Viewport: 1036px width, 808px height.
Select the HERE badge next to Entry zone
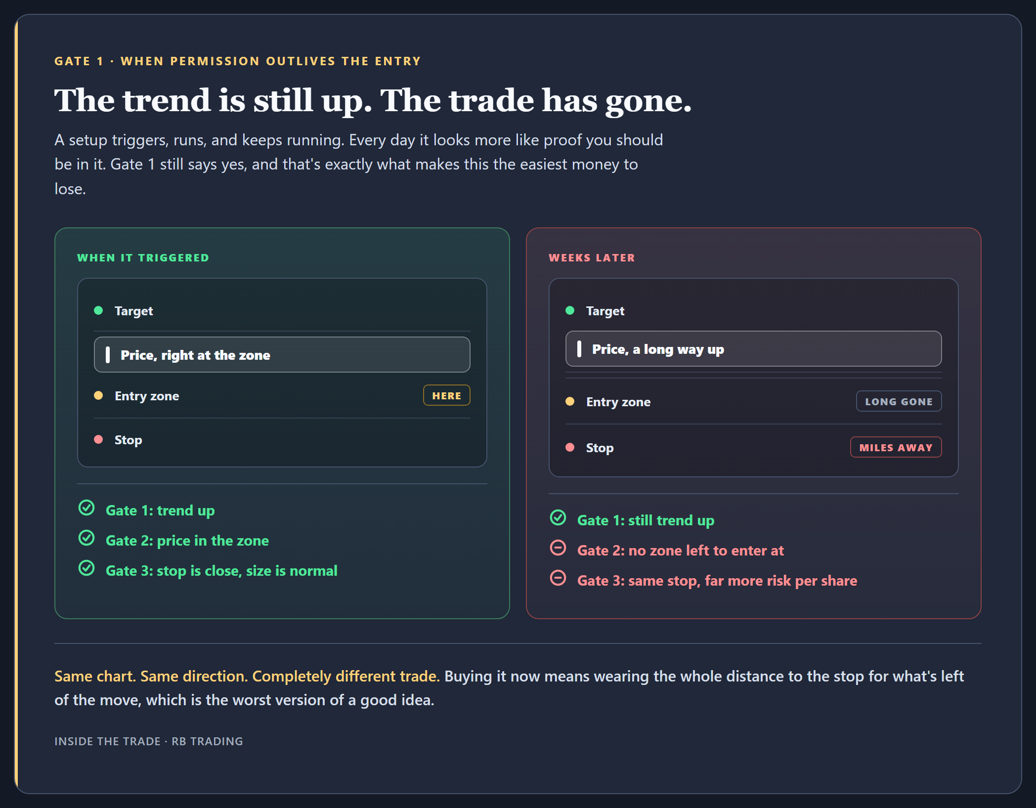coord(446,395)
